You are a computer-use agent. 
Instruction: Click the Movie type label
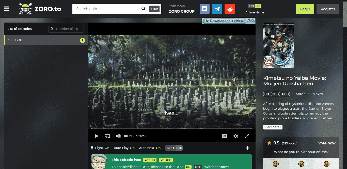click(301, 94)
